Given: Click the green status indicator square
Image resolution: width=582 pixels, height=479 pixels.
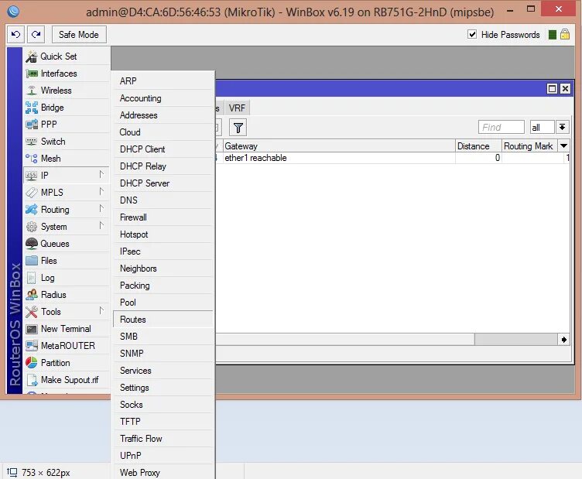Looking at the screenshot, I should [553, 35].
